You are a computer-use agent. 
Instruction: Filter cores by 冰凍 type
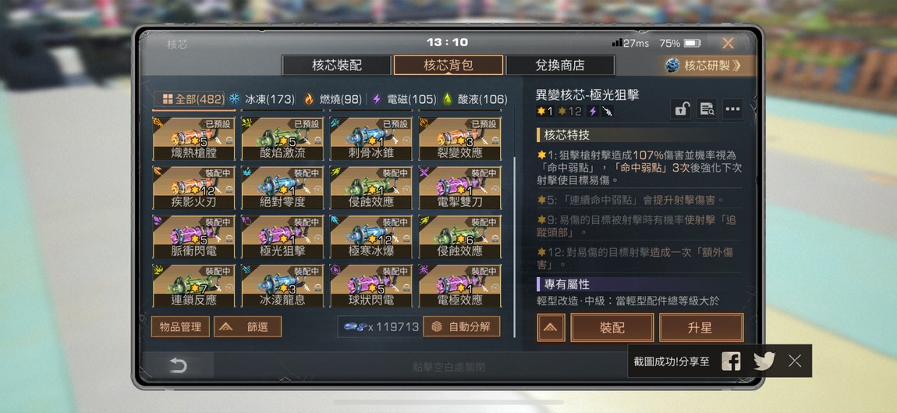click(x=261, y=99)
